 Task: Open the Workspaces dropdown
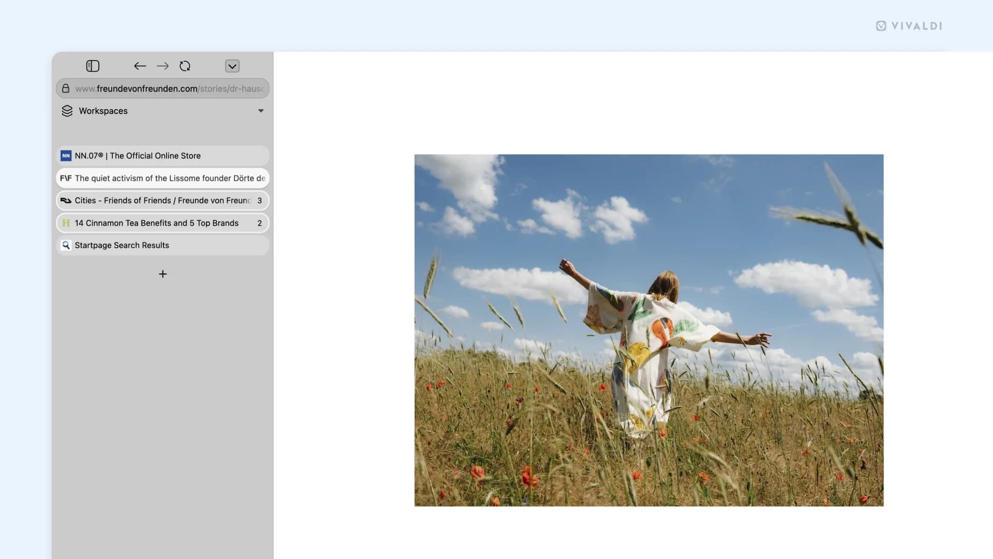(x=261, y=110)
